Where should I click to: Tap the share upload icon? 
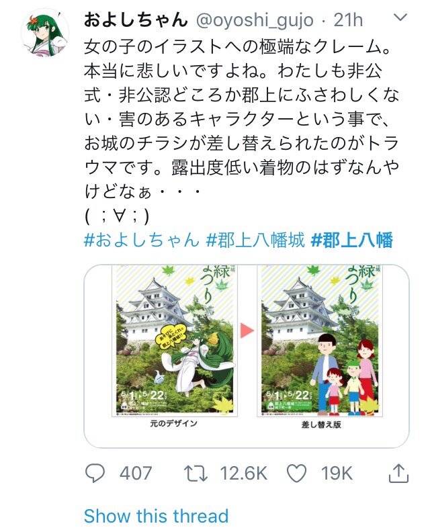coord(398,474)
